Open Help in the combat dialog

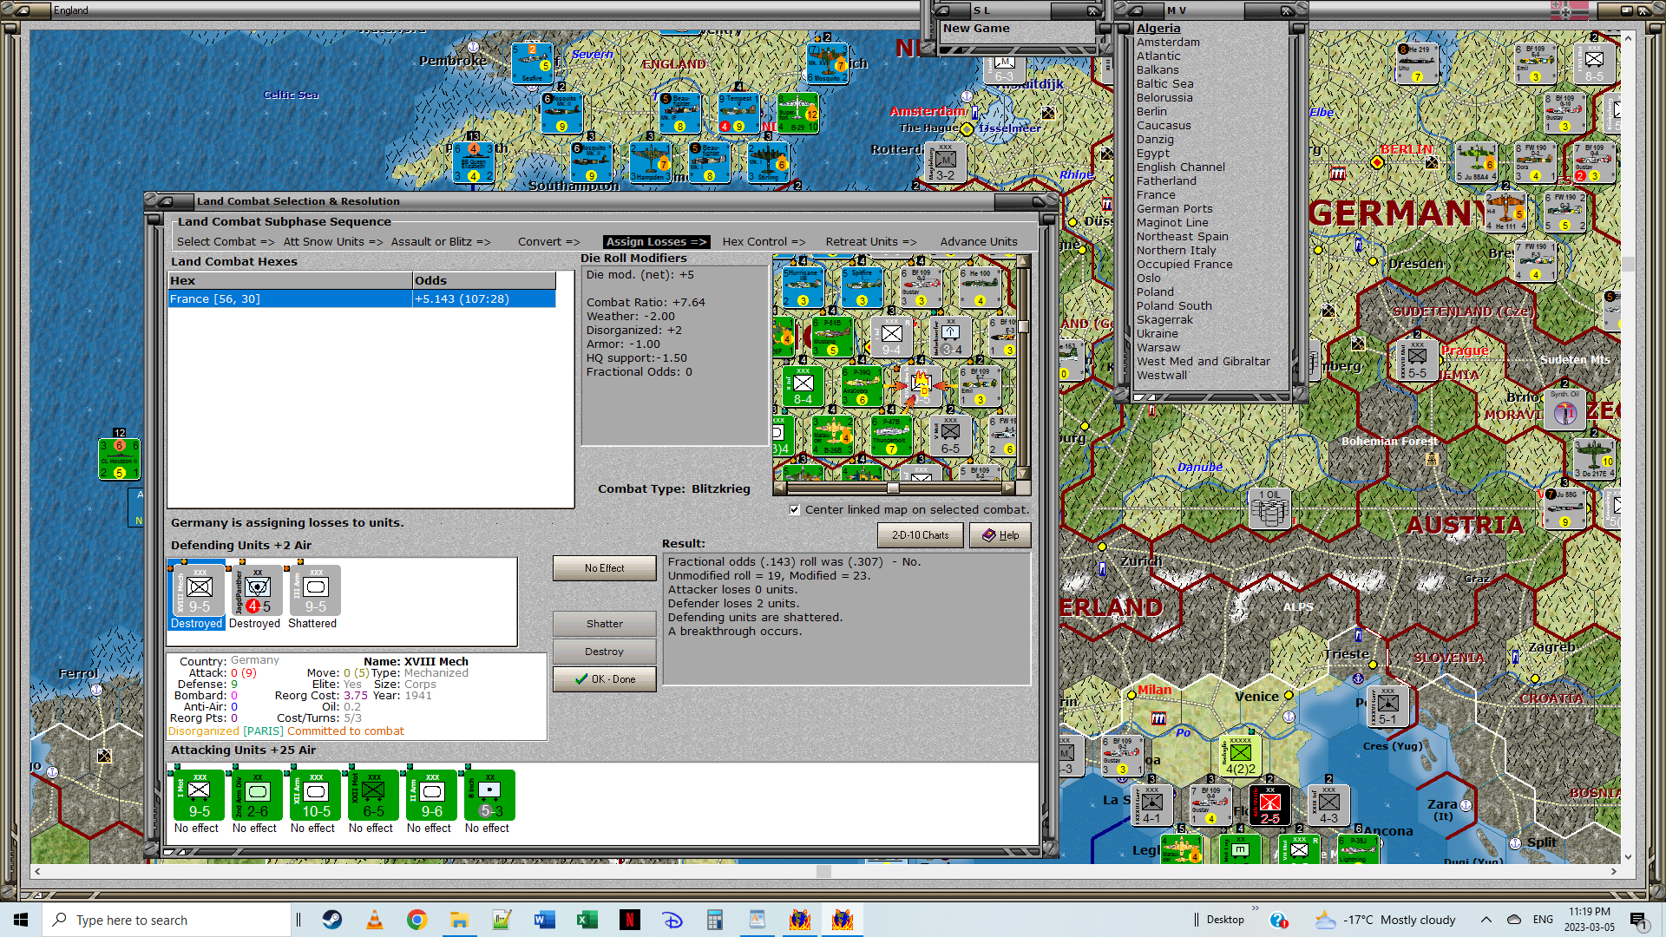tap(1000, 535)
